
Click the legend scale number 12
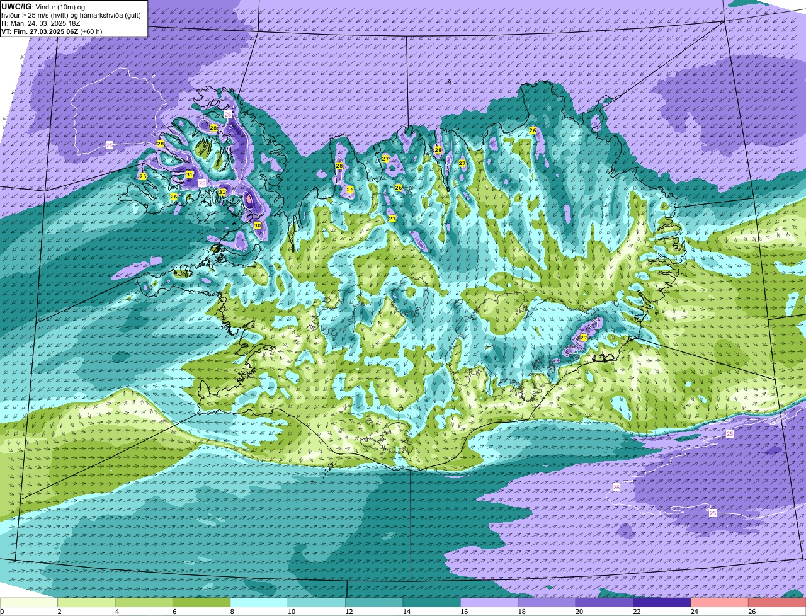[x=348, y=612]
